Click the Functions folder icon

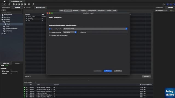pos(4,31)
